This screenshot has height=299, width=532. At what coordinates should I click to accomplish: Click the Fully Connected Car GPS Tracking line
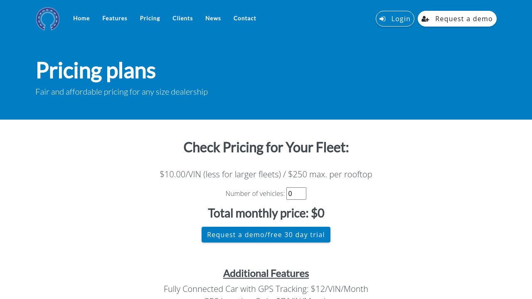click(x=266, y=289)
